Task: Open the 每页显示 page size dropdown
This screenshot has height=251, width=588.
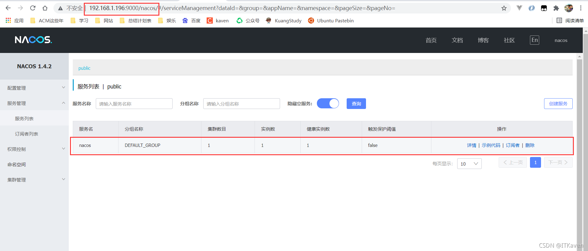Action: pos(469,164)
